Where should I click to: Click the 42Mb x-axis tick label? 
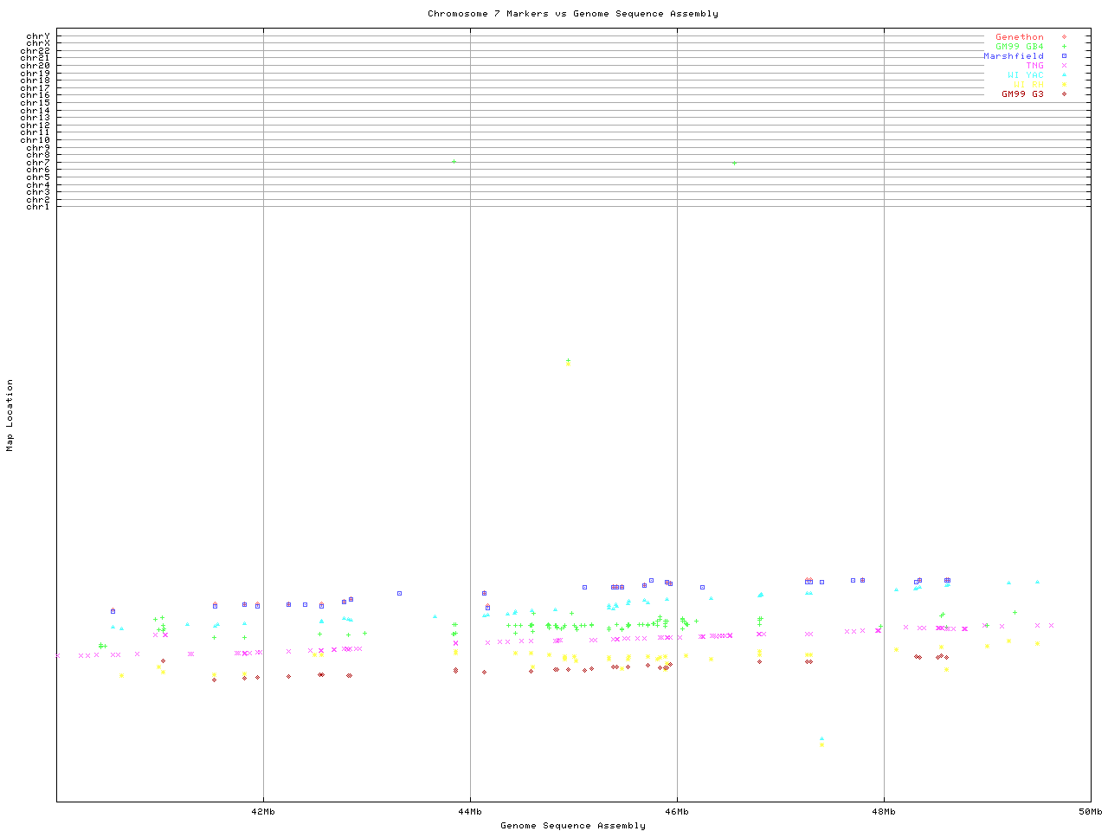coord(263,812)
